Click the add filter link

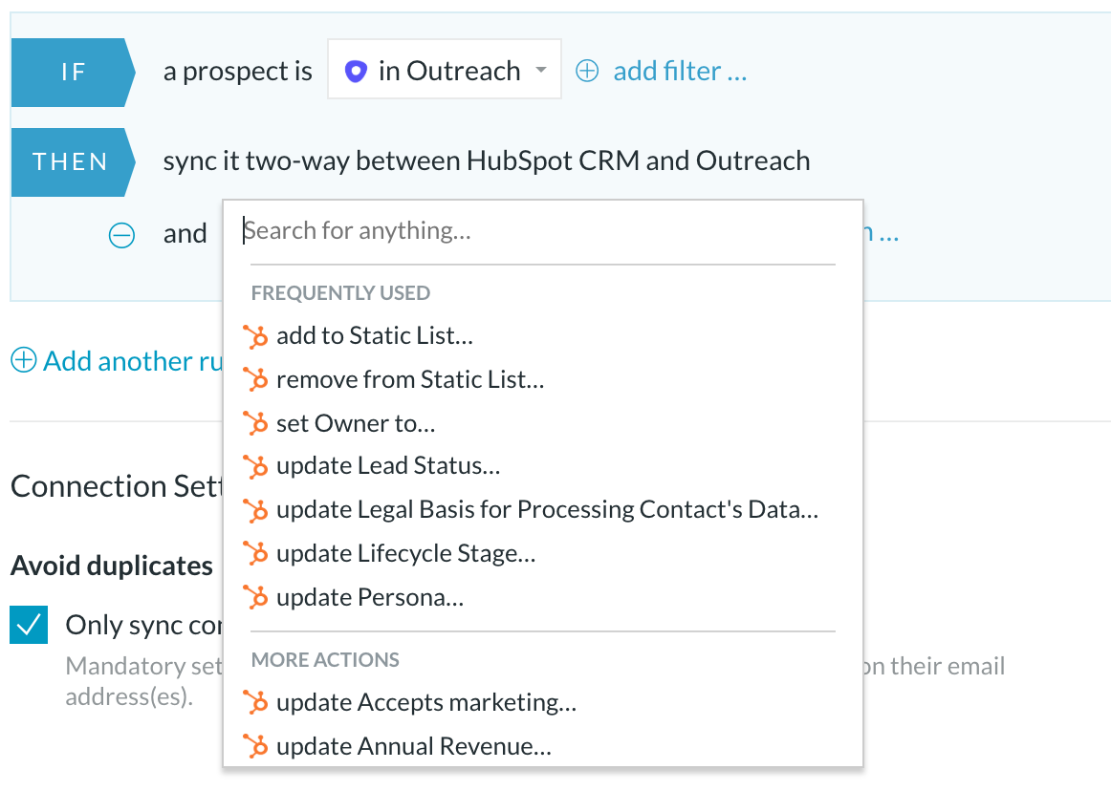click(680, 71)
